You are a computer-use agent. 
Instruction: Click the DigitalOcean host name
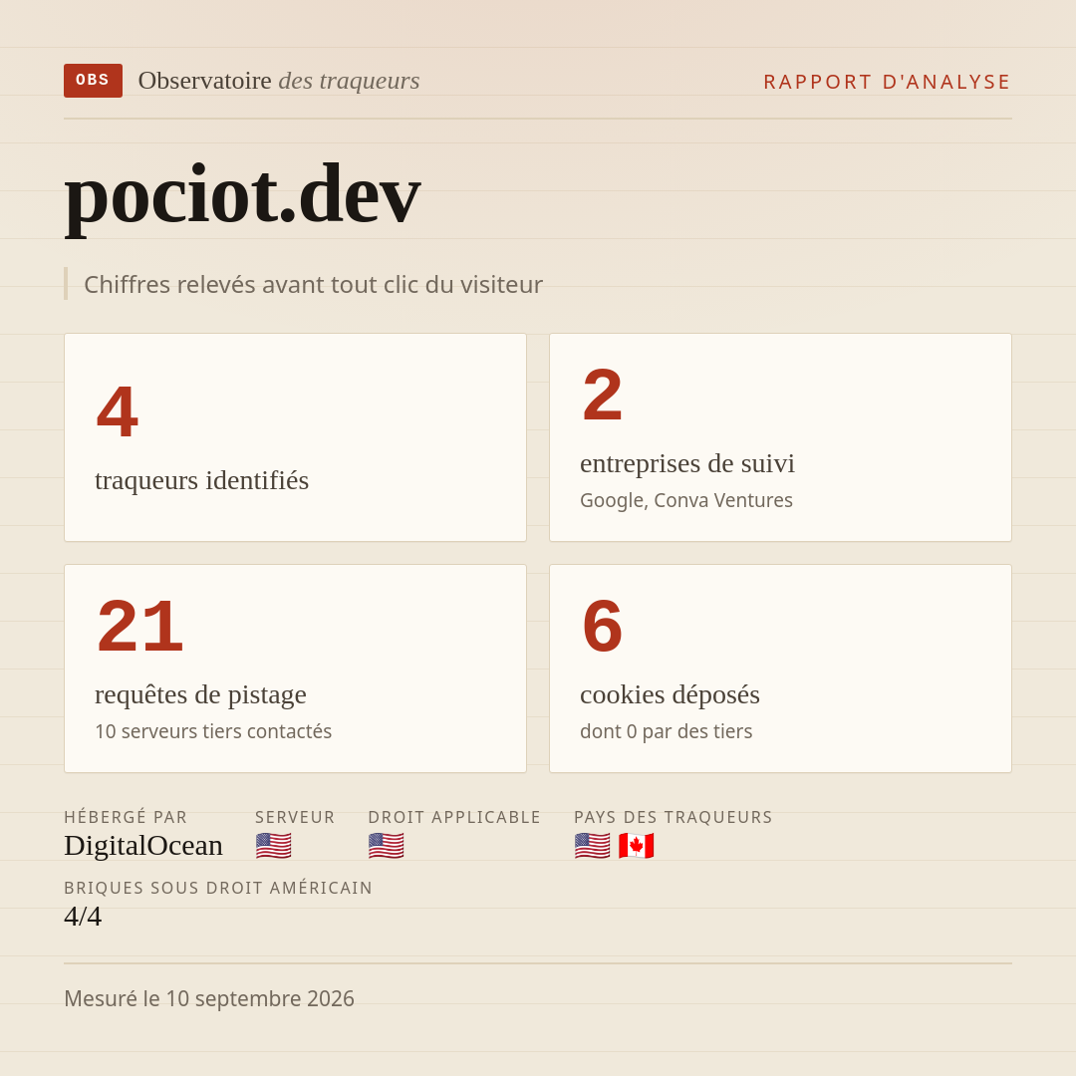(x=143, y=846)
